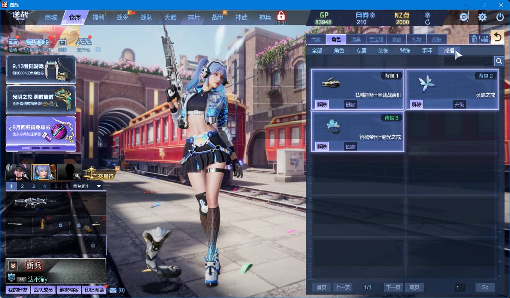Image resolution: width=510 pixels, height=298 pixels.
Task: Open the settings gear icon
Action: pyautogui.click(x=482, y=17)
